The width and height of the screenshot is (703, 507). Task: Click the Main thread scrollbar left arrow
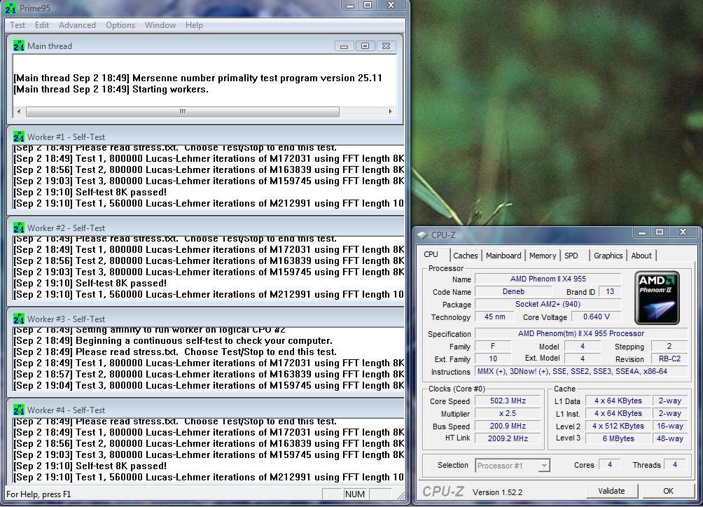click(18, 111)
